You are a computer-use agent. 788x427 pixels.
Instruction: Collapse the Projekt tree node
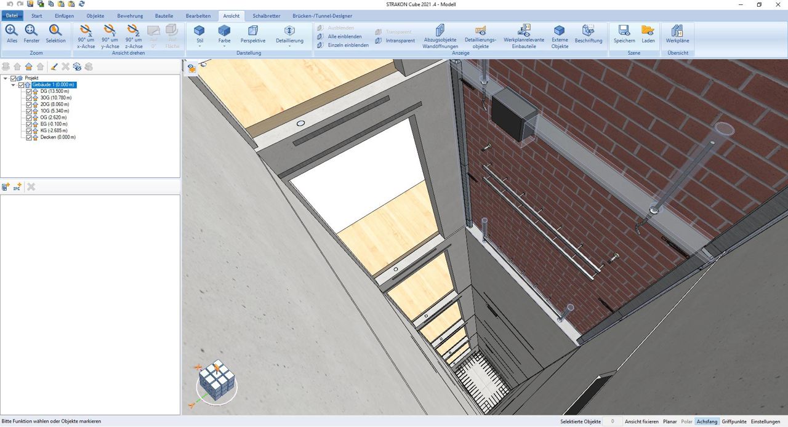[x=6, y=78]
